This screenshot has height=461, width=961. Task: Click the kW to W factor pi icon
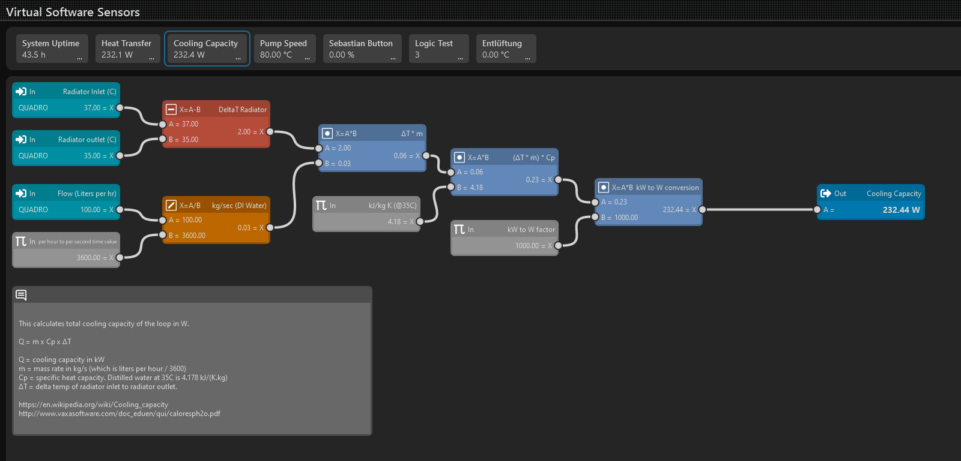pyautogui.click(x=459, y=230)
